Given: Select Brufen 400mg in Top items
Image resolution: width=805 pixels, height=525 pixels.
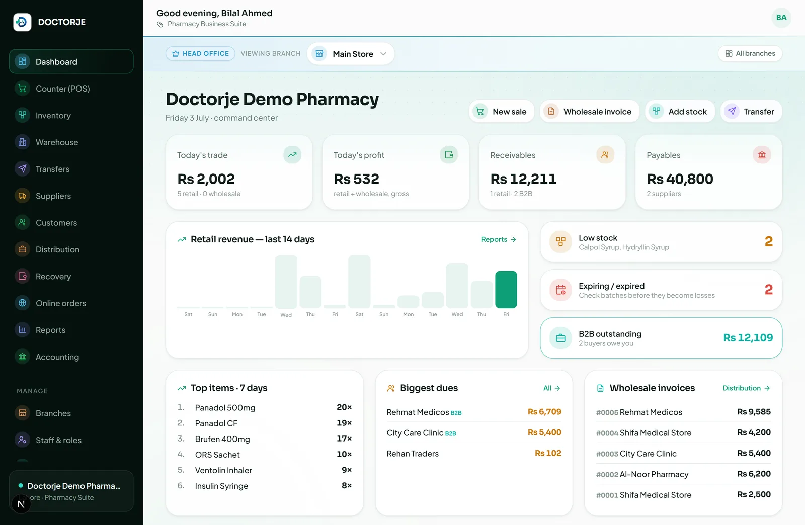Looking at the screenshot, I should click(x=265, y=439).
